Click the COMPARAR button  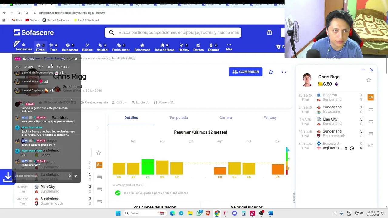click(246, 72)
